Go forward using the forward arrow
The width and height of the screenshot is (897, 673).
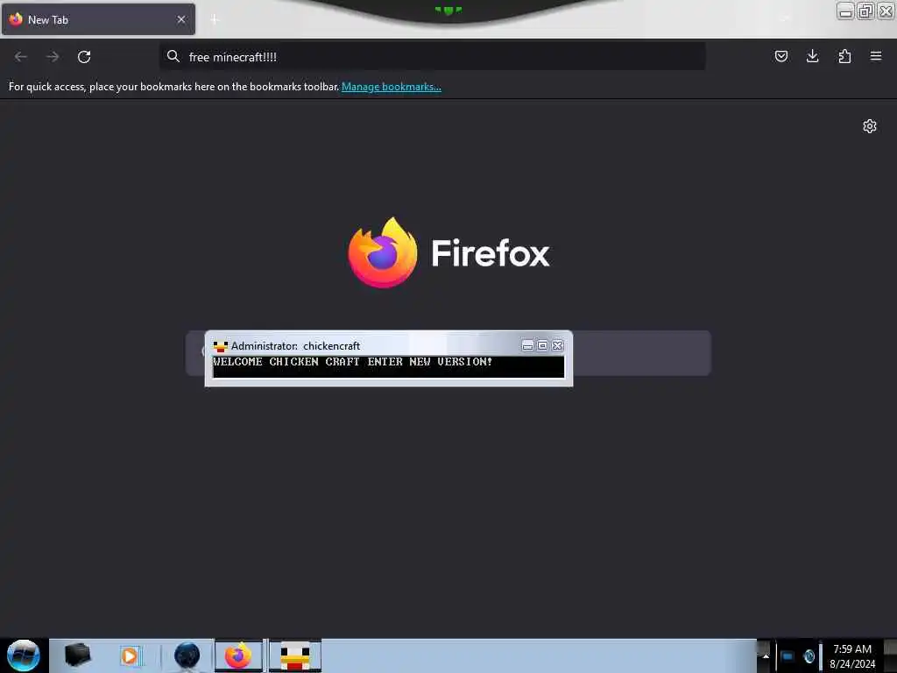[x=53, y=57]
